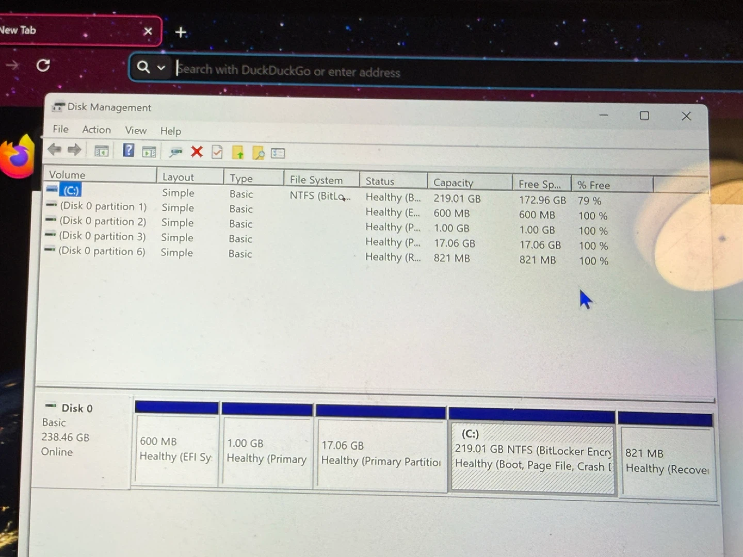Reload the page with browser refresh button
743x557 pixels.
(x=43, y=65)
